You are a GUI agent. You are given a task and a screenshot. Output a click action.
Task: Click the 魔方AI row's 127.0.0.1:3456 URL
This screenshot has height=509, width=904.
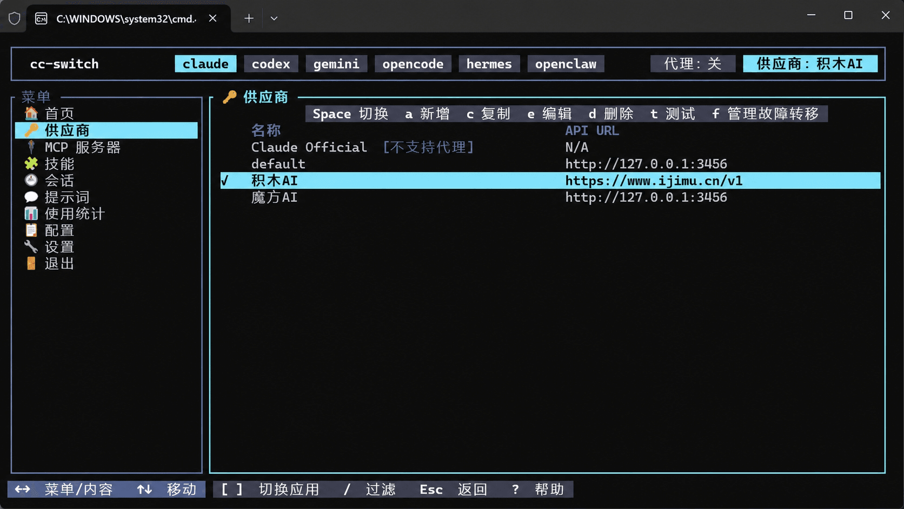click(x=646, y=197)
